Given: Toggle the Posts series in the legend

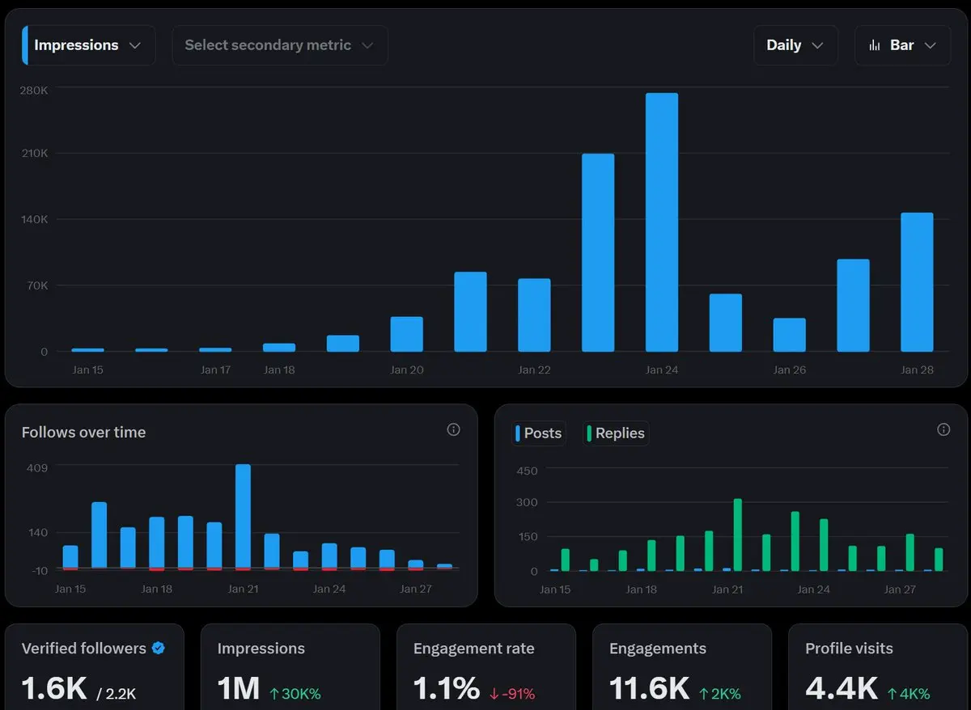Looking at the screenshot, I should tap(538, 433).
